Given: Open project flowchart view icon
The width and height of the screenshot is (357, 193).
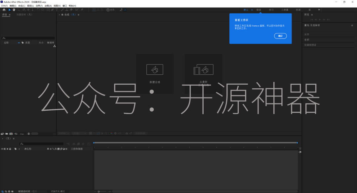Looking at the screenshot, I should (x=55, y=46).
